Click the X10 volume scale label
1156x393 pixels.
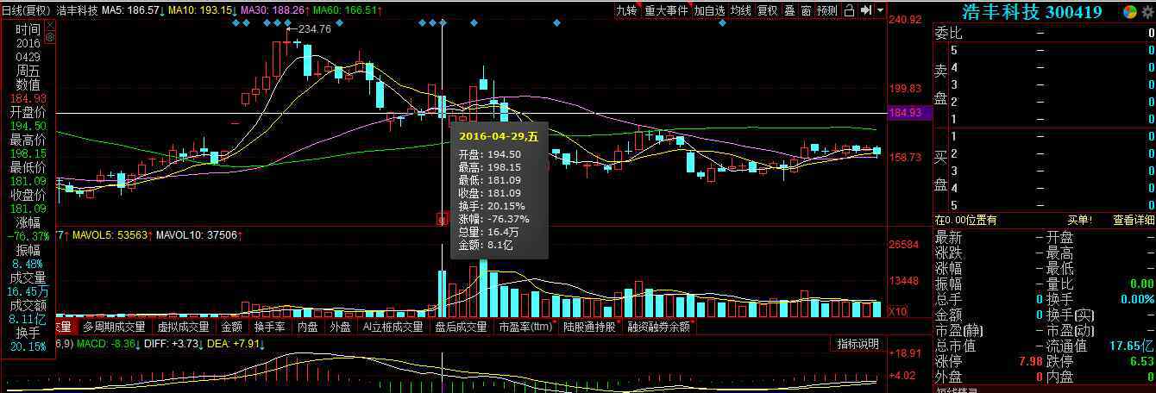tap(897, 311)
